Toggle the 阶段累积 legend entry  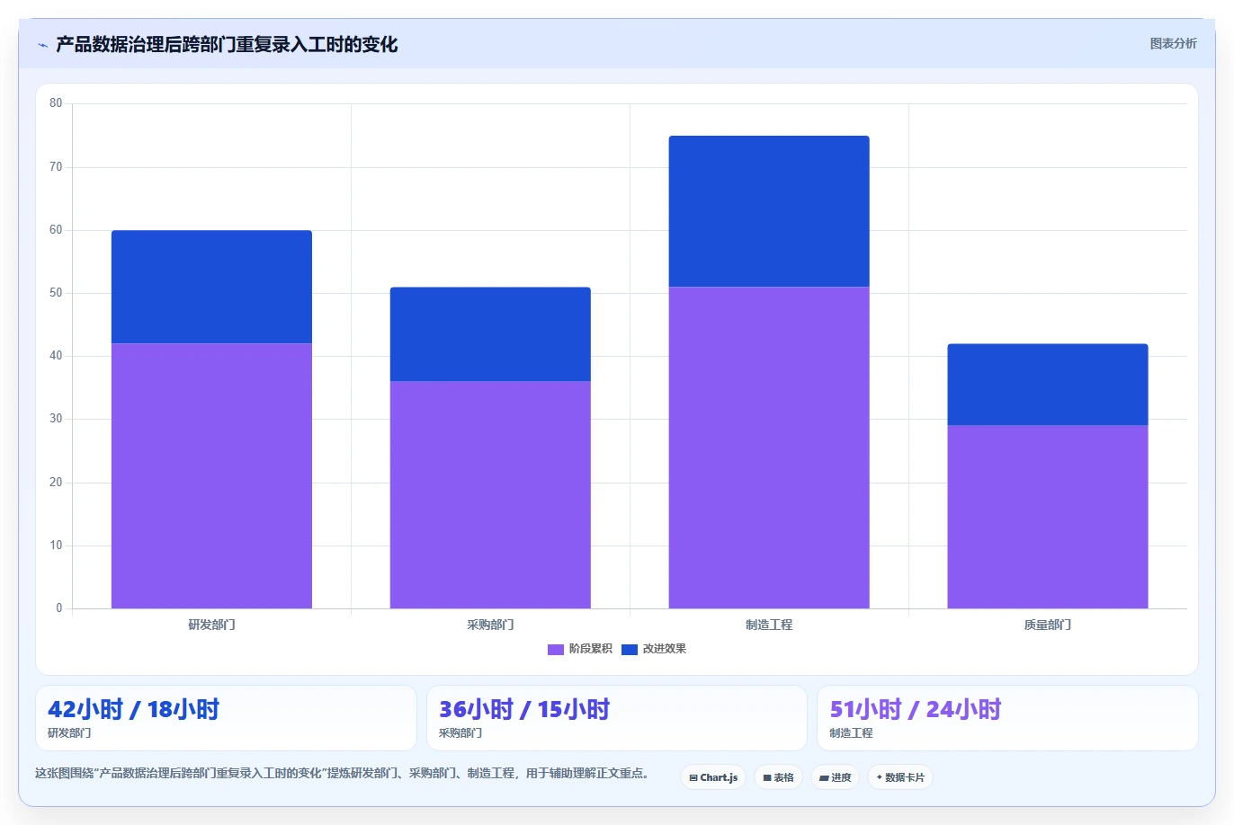tap(579, 649)
